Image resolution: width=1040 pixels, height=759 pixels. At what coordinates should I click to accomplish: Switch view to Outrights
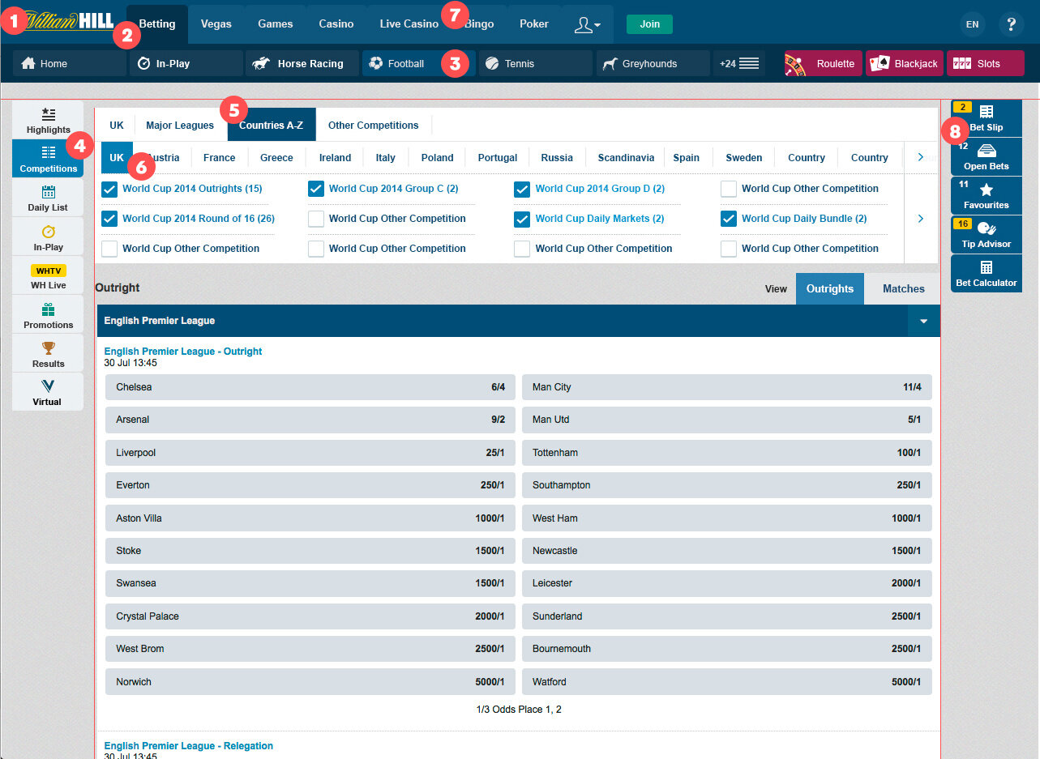pos(830,288)
